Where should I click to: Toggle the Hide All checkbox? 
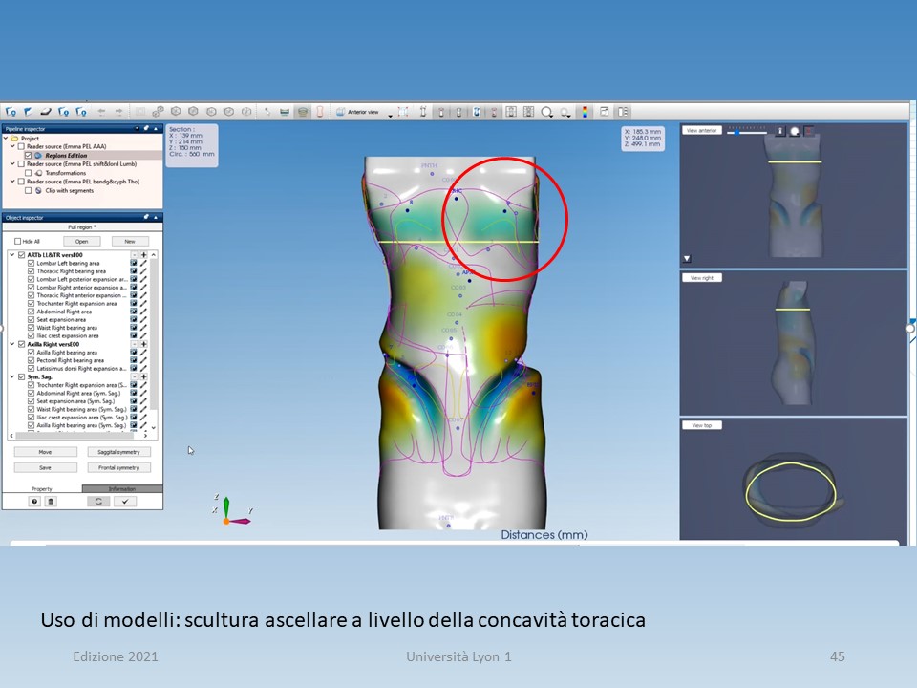click(17, 241)
